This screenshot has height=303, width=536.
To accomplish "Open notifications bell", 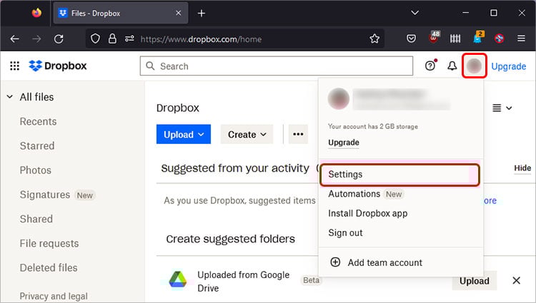I will tap(452, 66).
